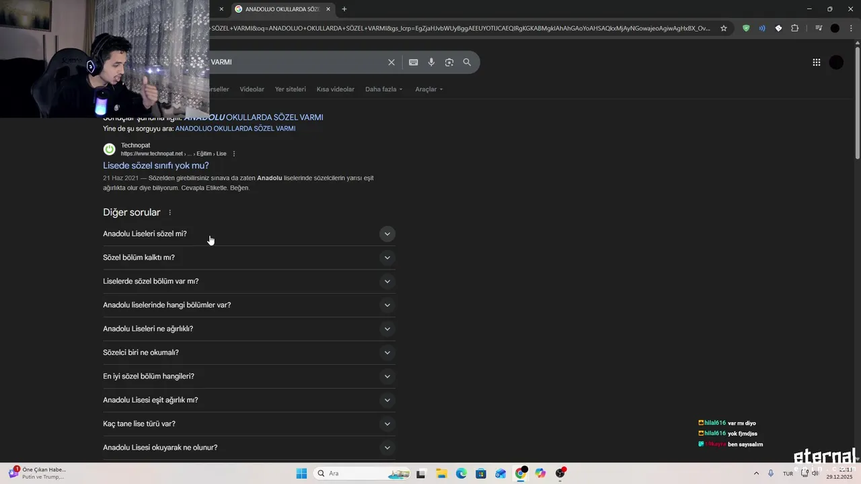
Task: Open the Copilot app on the taskbar
Action: click(540, 473)
